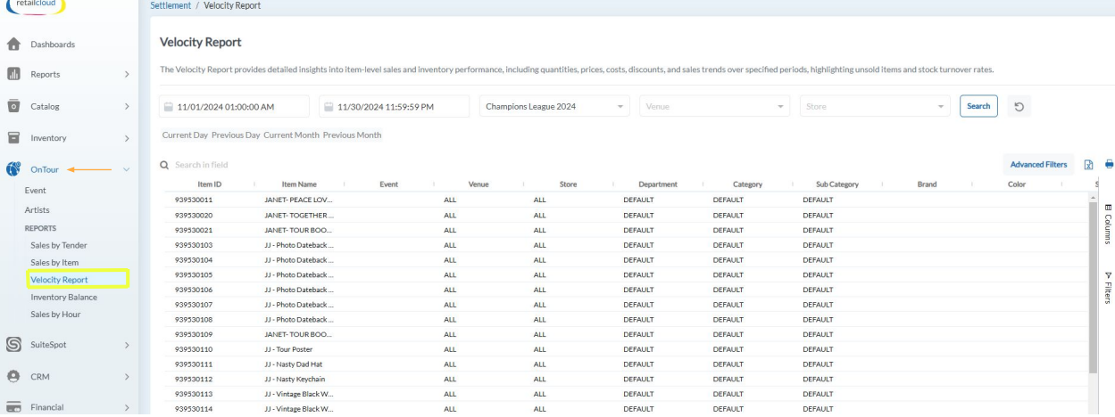1115x417 pixels.
Task: Expand the Financial menu chevron
Action: tap(127, 408)
